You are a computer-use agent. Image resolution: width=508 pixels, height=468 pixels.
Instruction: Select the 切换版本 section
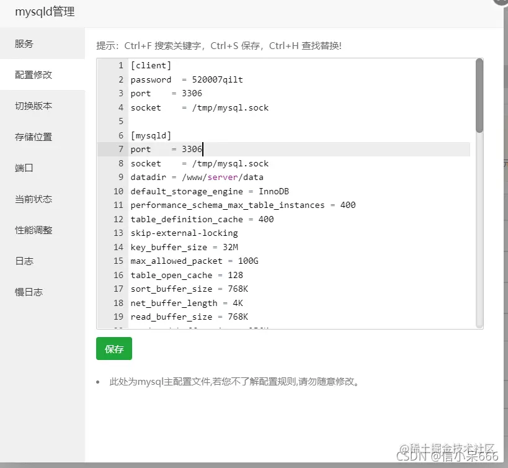[33, 106]
